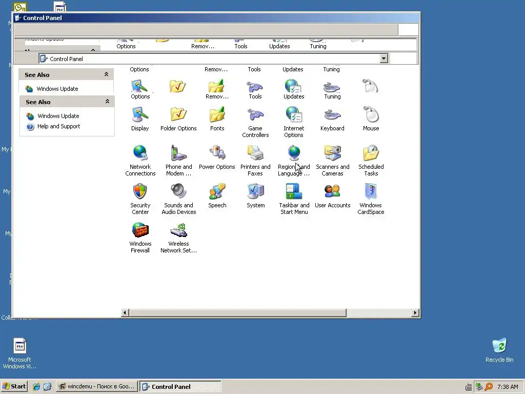525x394 pixels.
Task: Click the taskbar clock showing 7:38 AM
Action: (x=508, y=387)
